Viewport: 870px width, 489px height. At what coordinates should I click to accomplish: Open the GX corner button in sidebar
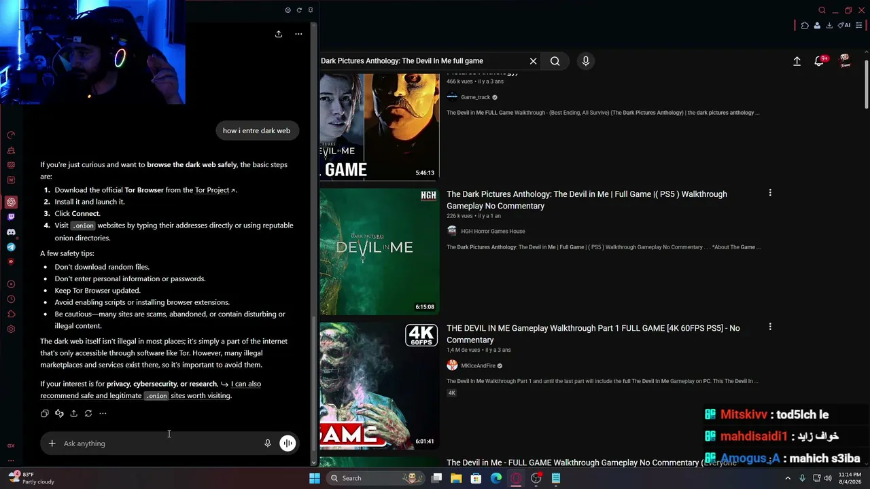pyautogui.click(x=11, y=446)
